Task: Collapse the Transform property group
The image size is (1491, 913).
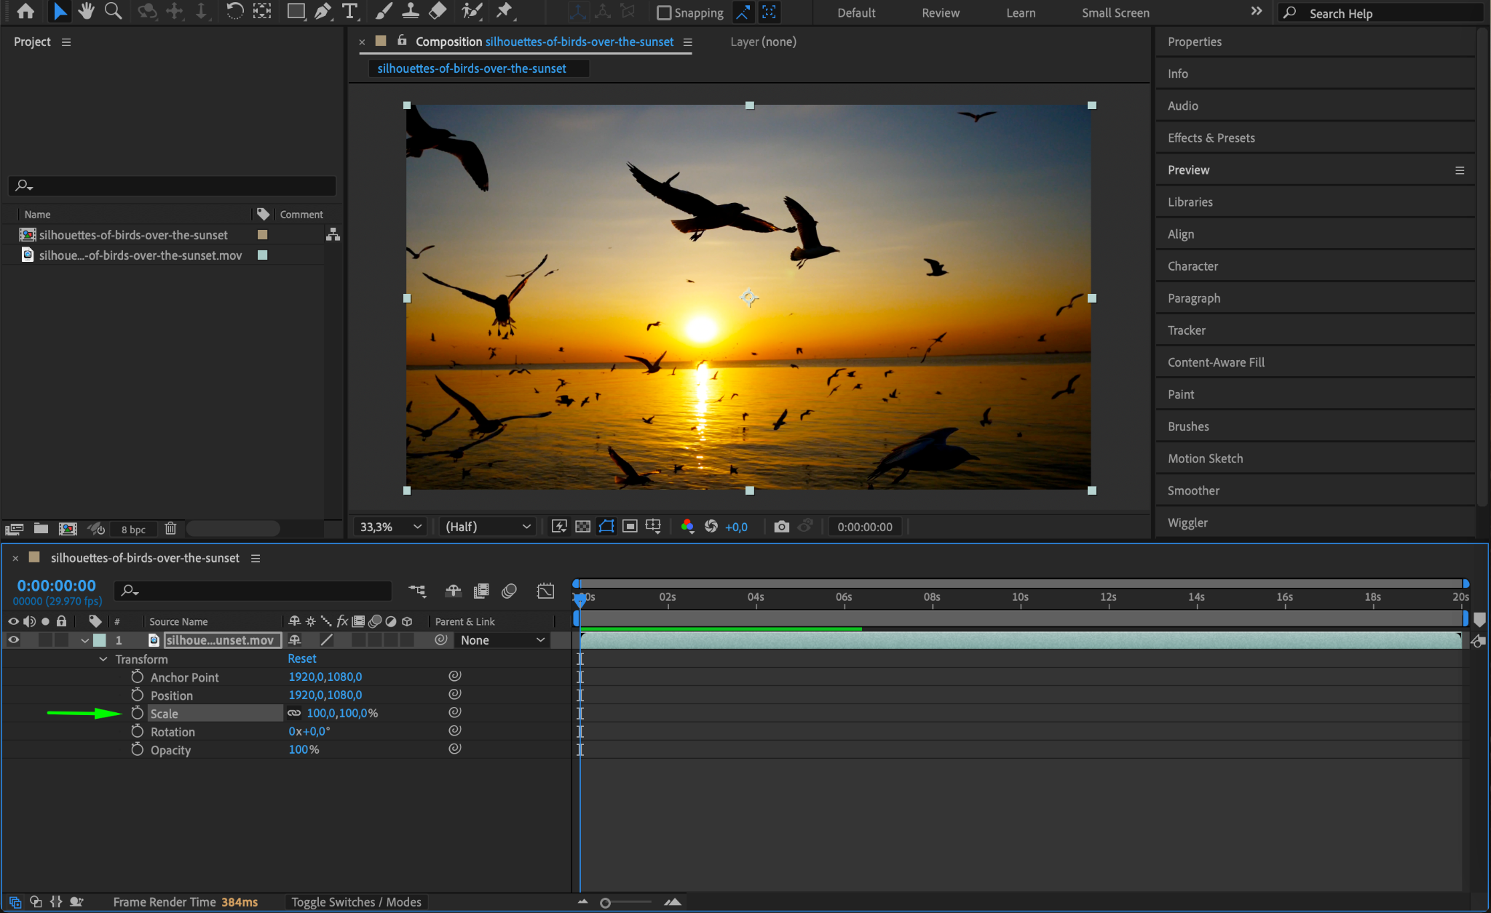Action: click(x=103, y=658)
